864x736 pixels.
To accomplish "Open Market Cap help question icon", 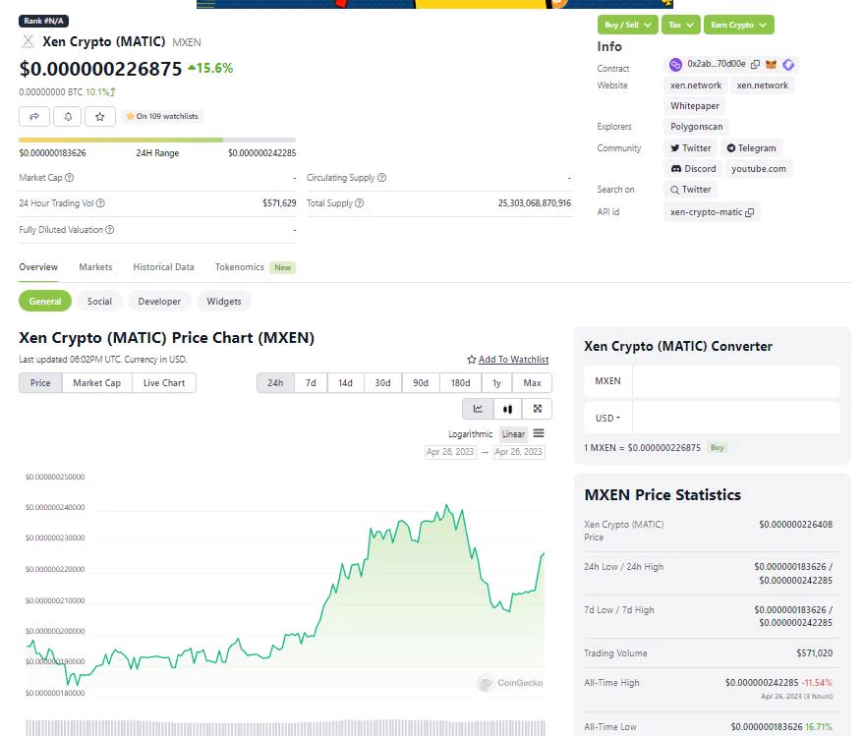I will pyautogui.click(x=70, y=178).
